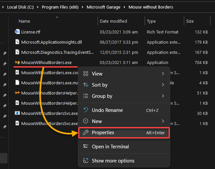Click the MouseWithoutBorders.exe.config gear icon
Screen dimensions: 215x169
click(x=17, y=73)
